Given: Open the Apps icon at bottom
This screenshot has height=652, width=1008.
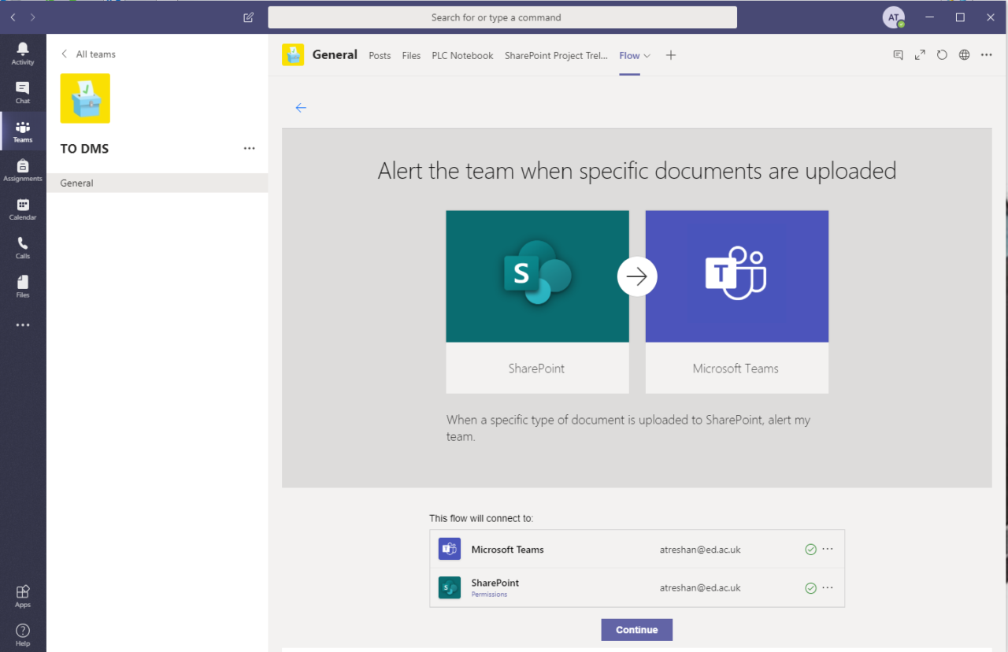Looking at the screenshot, I should coord(23,595).
